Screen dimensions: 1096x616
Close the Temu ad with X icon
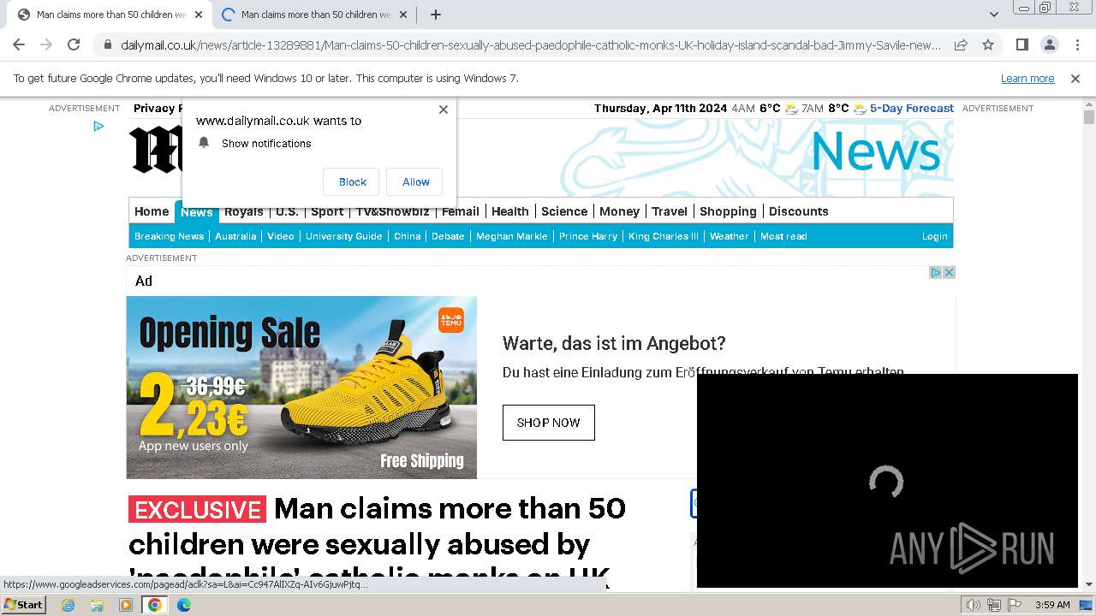[x=949, y=272]
